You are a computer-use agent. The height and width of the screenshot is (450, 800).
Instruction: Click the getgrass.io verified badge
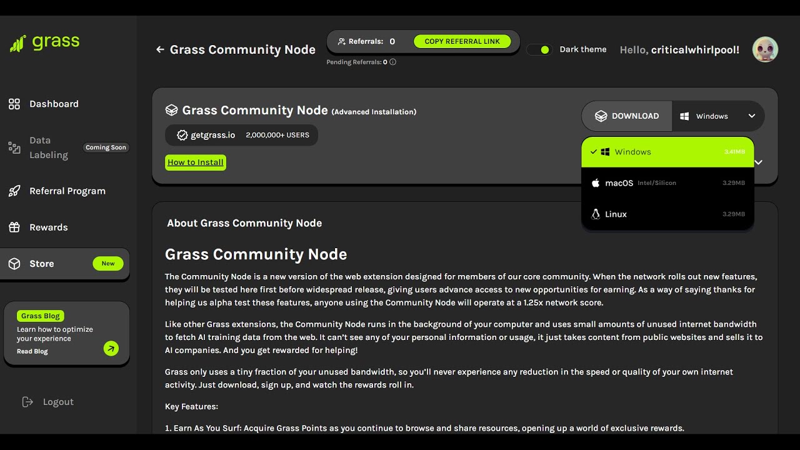(182, 135)
